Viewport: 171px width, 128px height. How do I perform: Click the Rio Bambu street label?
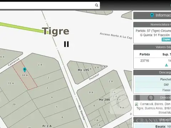(82, 113)
